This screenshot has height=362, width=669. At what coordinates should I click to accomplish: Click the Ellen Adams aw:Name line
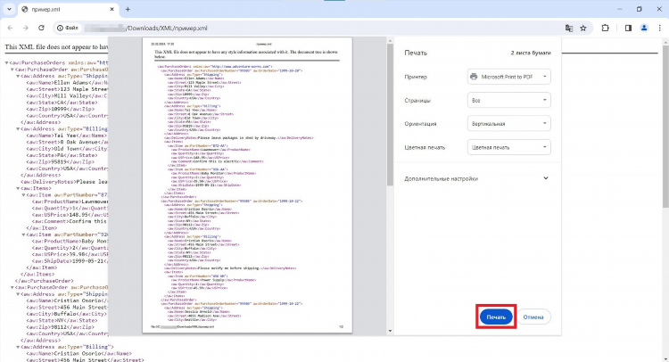(67, 83)
